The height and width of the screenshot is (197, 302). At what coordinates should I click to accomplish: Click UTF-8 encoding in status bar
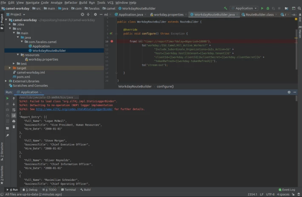(x=270, y=194)
